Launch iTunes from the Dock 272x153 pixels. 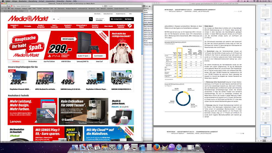(x=119, y=147)
